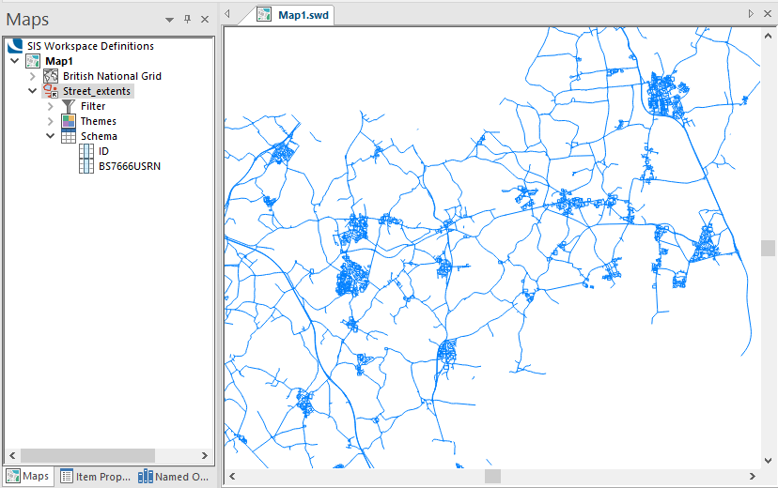Image resolution: width=778 pixels, height=488 pixels.
Task: Select the Themes label
Action: (99, 121)
